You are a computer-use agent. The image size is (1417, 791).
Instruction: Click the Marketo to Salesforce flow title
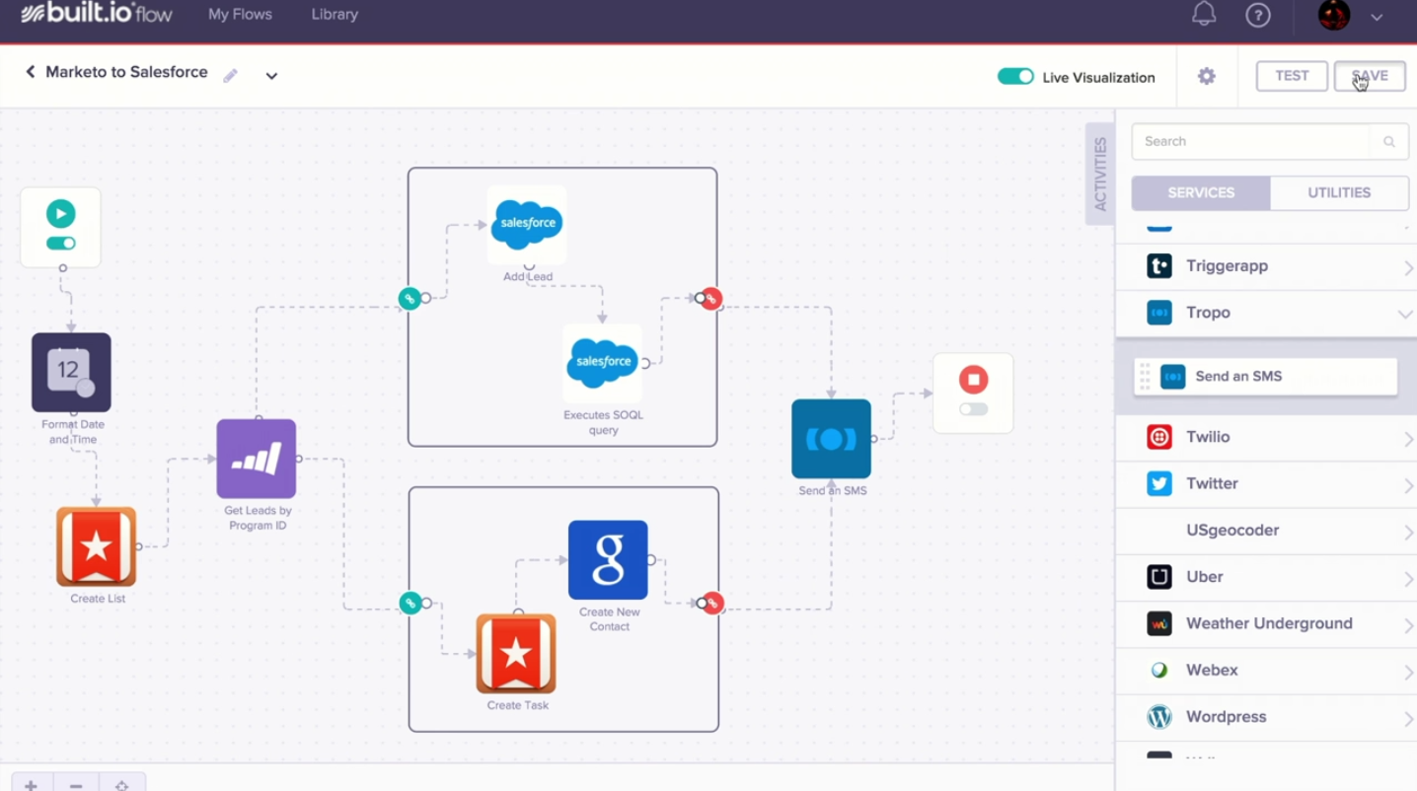click(x=126, y=72)
